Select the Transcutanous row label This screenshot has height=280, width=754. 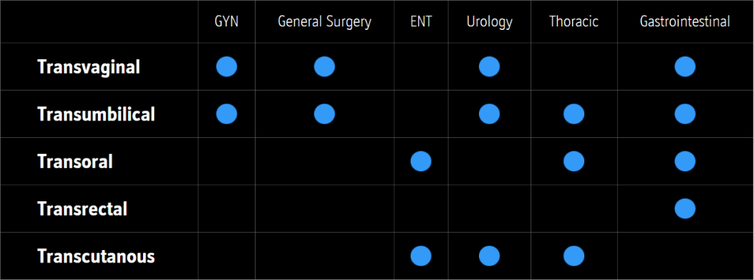click(x=96, y=256)
